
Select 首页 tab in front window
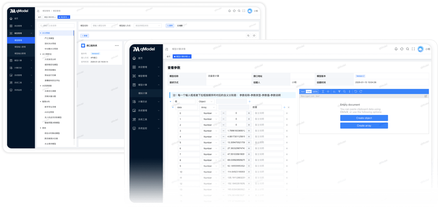[169, 56]
